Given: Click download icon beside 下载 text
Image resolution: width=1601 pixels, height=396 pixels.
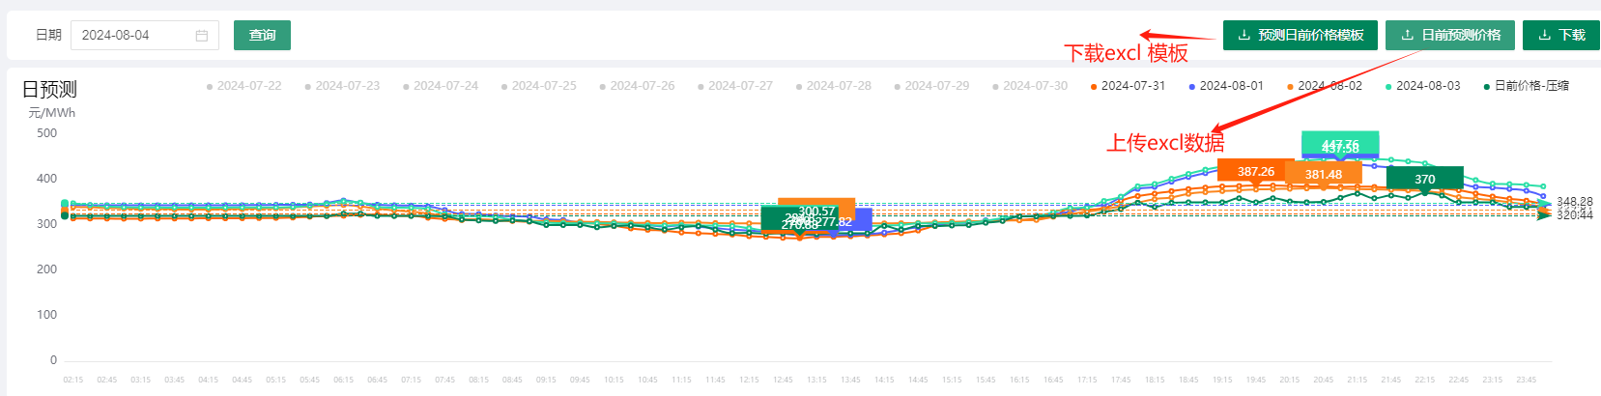Looking at the screenshot, I should (x=1544, y=35).
